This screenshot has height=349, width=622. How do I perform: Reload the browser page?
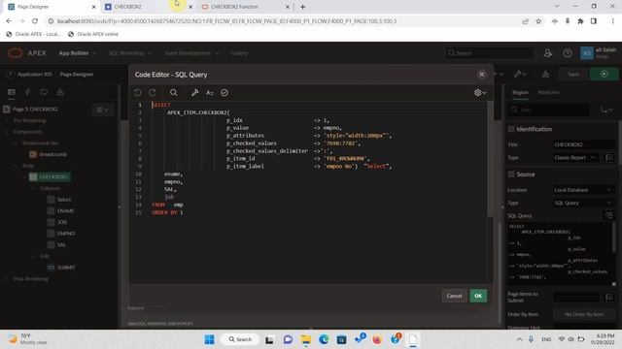[x=35, y=21]
